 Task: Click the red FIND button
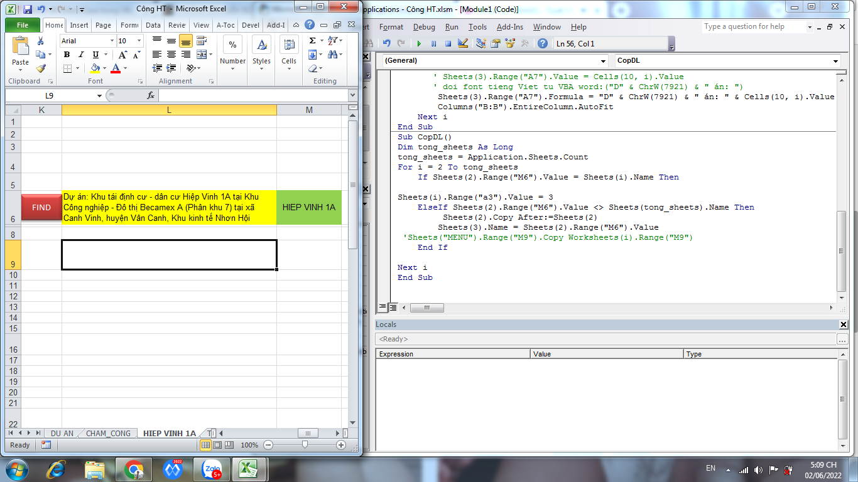(41, 208)
